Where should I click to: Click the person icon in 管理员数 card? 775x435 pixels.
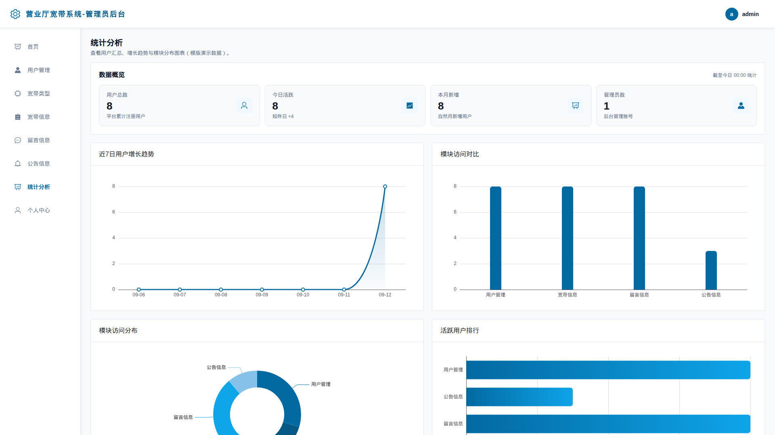[x=741, y=106]
